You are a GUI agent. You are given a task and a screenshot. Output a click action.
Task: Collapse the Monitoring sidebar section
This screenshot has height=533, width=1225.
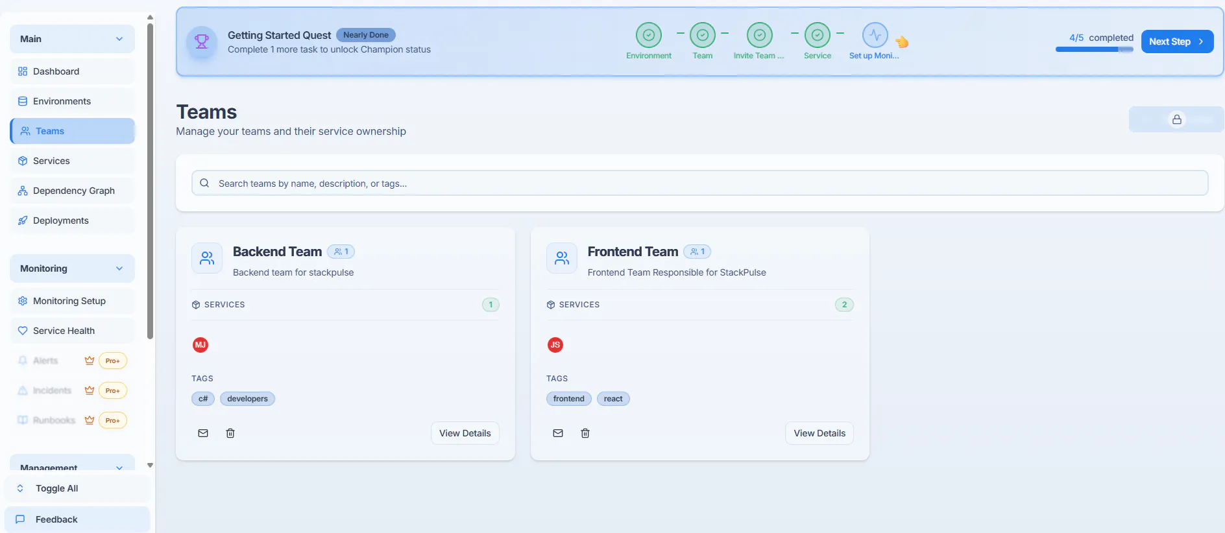[72, 268]
